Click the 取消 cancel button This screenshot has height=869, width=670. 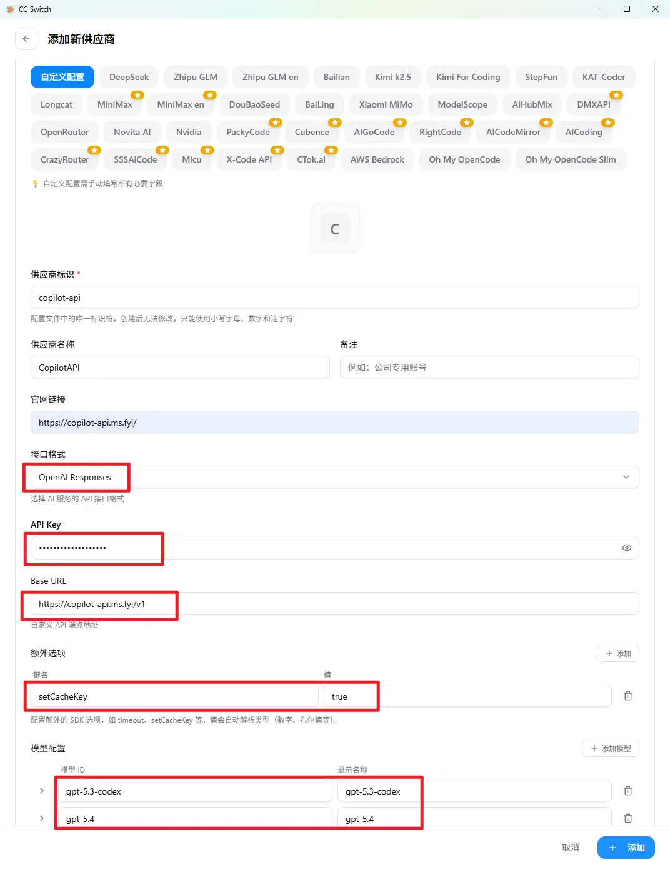tap(570, 847)
